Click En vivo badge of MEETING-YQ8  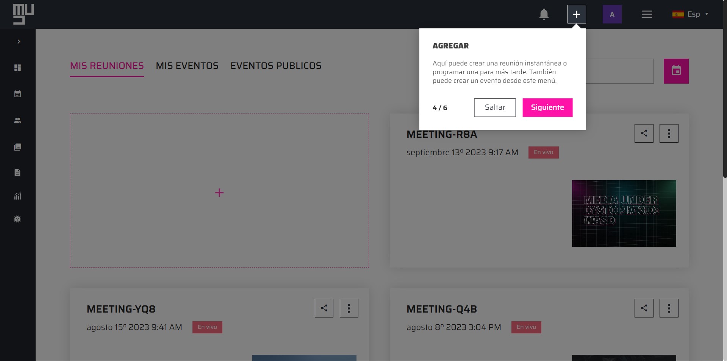tap(207, 327)
